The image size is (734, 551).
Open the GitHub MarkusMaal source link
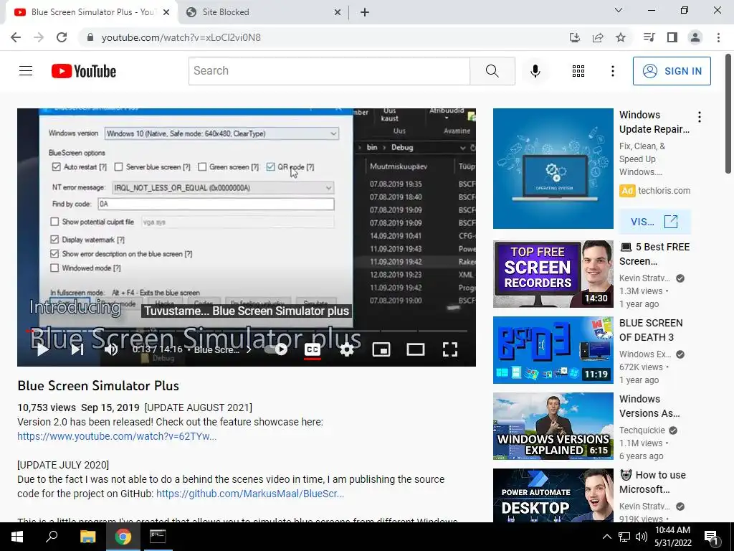(x=250, y=494)
